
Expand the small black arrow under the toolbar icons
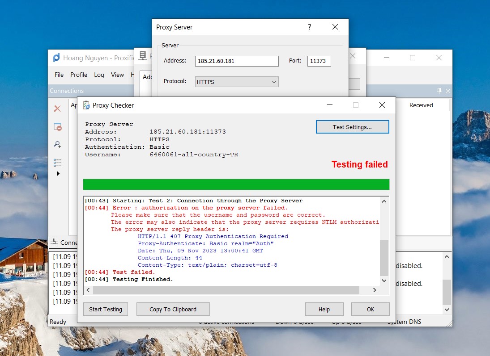[x=58, y=174]
